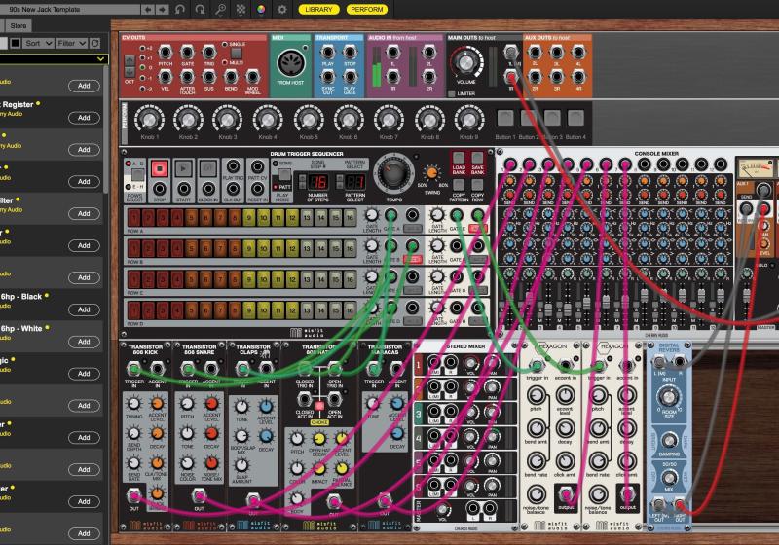Click the octave down arrow in CV Outs

(x=130, y=72)
